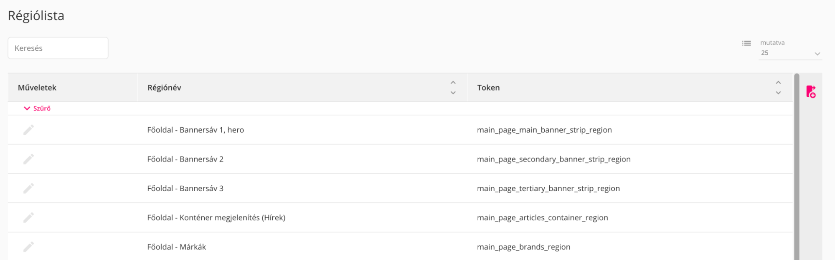835x260 pixels.
Task: Click the list view icon beside mutatva
Action: 746,43
